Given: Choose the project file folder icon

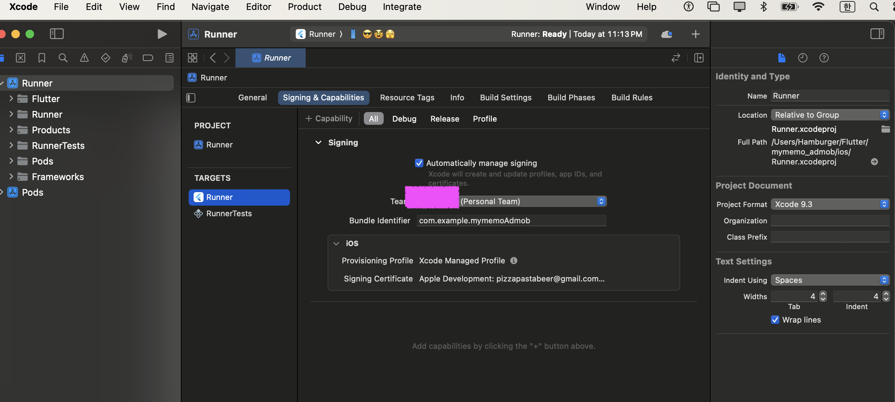Looking at the screenshot, I should click(885, 129).
